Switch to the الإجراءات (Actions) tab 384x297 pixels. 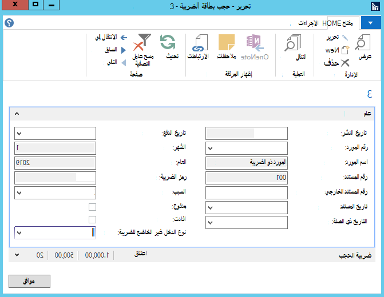308,23
